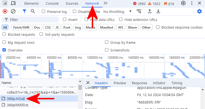Filter requests by Img

(78, 27)
